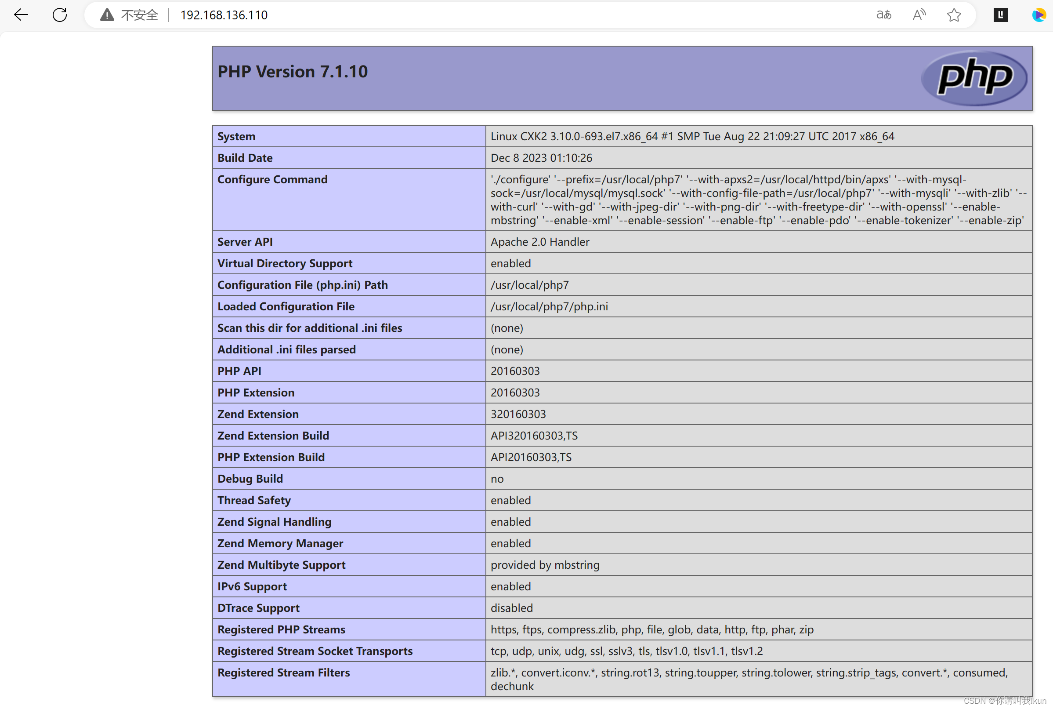This screenshot has height=709, width=1053.
Task: Open the translate page icon
Action: click(x=883, y=15)
